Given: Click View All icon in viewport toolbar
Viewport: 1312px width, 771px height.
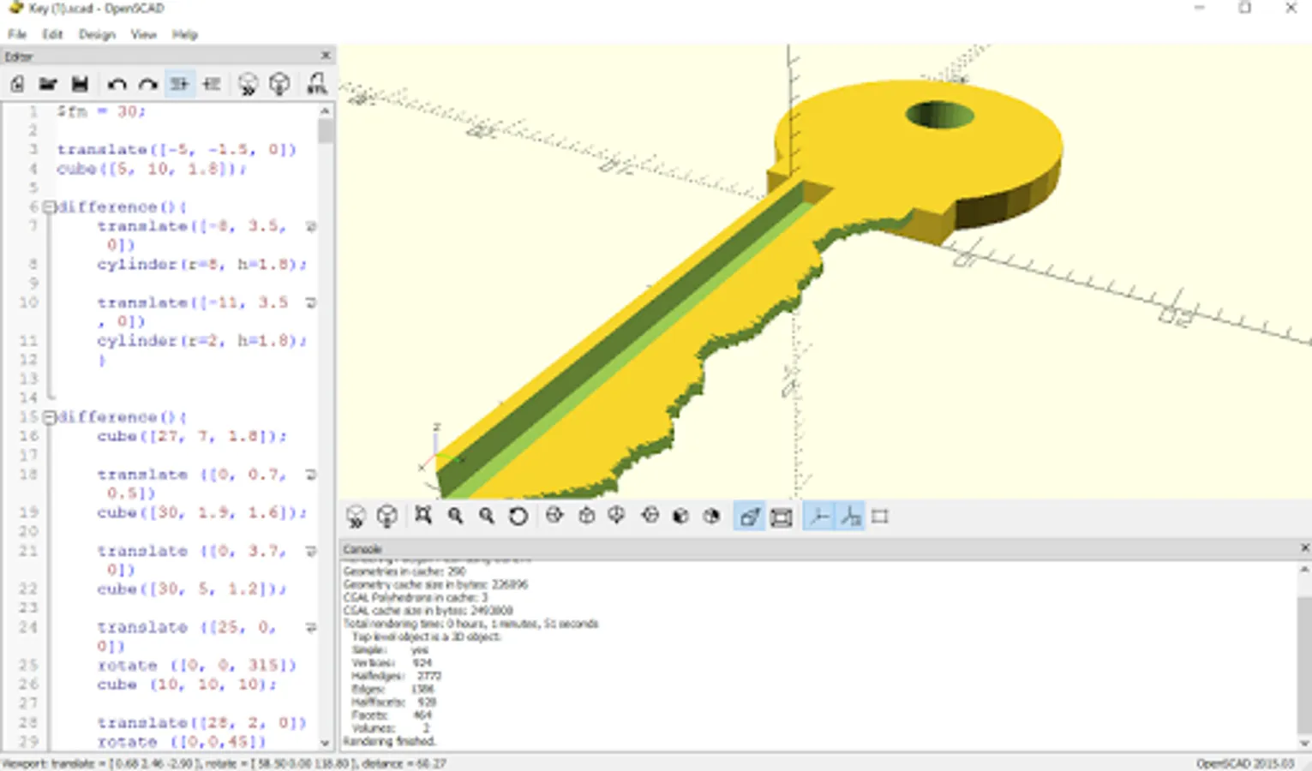Looking at the screenshot, I should click(x=422, y=516).
